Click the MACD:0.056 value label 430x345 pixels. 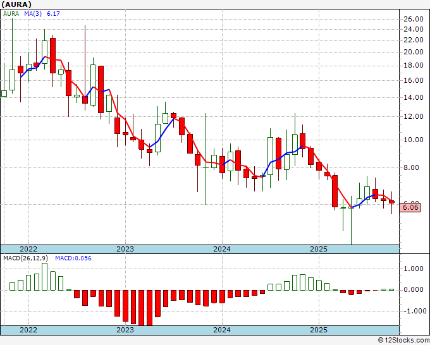[73, 258]
